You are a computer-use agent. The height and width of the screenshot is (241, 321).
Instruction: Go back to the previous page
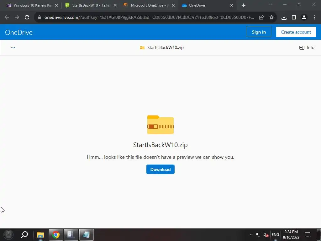pyautogui.click(x=7, y=18)
